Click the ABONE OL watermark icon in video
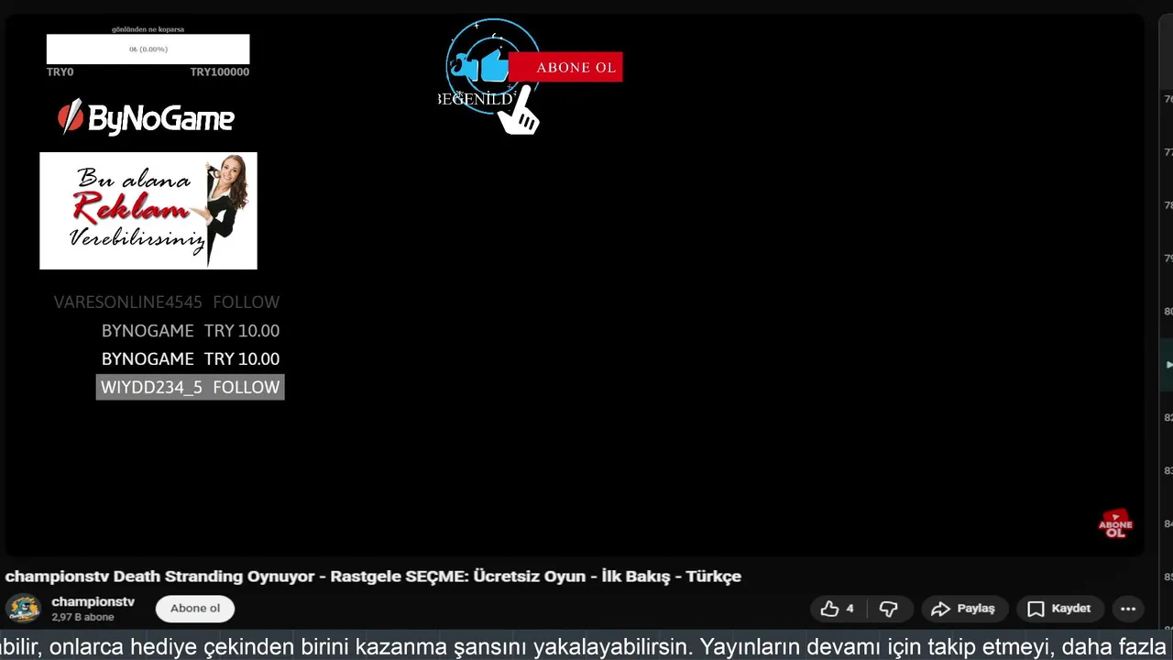The height and width of the screenshot is (660, 1173). point(1115,524)
